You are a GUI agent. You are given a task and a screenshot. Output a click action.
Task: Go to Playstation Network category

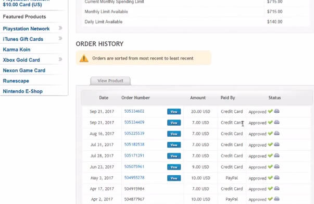26,29
